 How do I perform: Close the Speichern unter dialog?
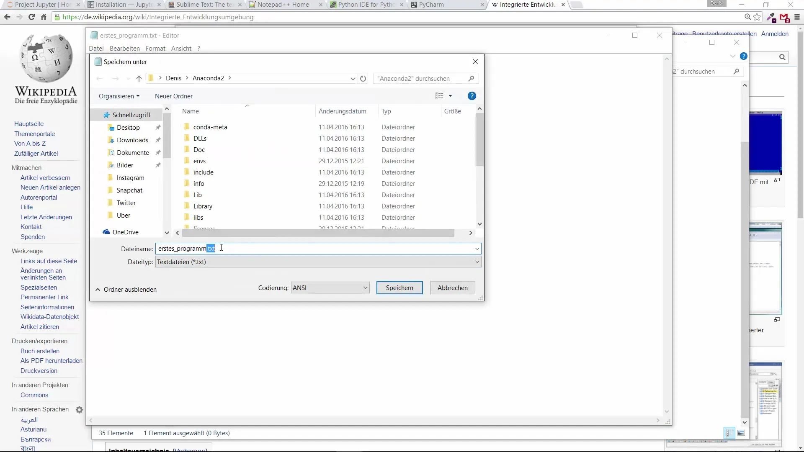tap(475, 62)
